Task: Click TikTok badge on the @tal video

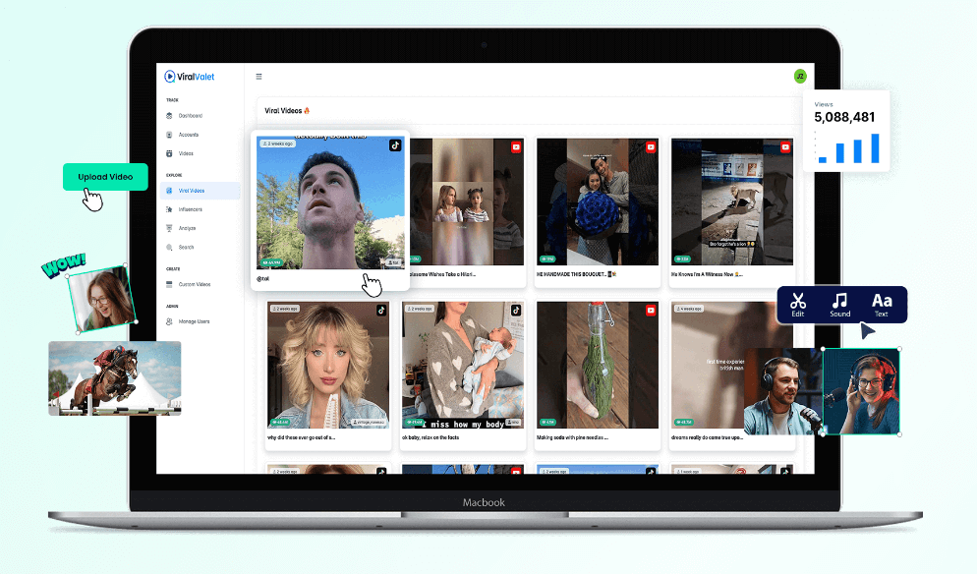Action: [395, 145]
